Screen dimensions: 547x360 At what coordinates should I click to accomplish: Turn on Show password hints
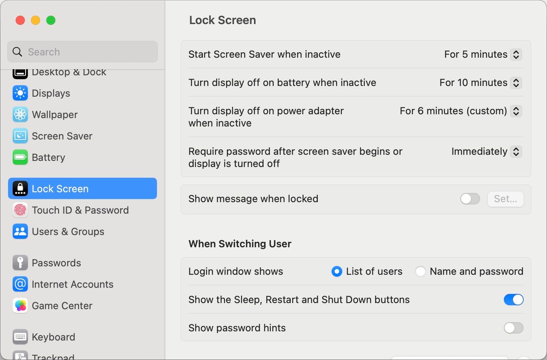513,328
